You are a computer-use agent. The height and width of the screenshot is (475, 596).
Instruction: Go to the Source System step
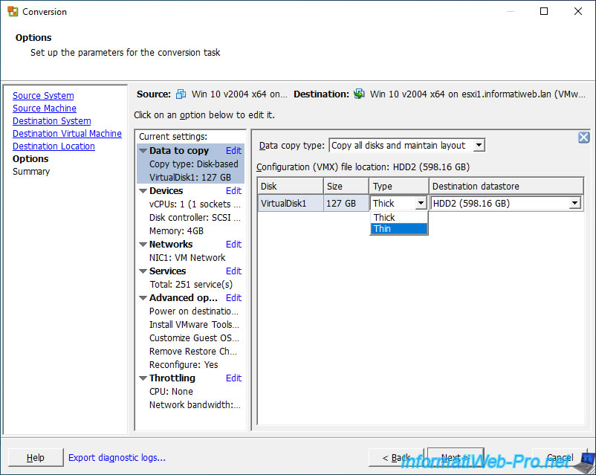(x=43, y=96)
